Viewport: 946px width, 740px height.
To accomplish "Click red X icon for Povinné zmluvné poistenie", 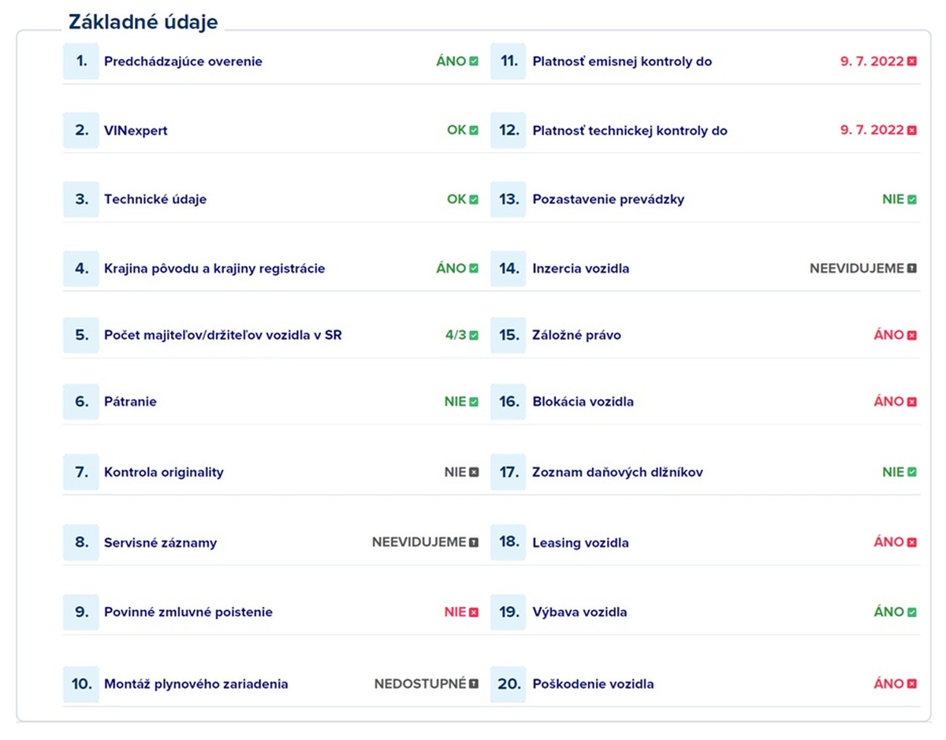I will point(474,612).
